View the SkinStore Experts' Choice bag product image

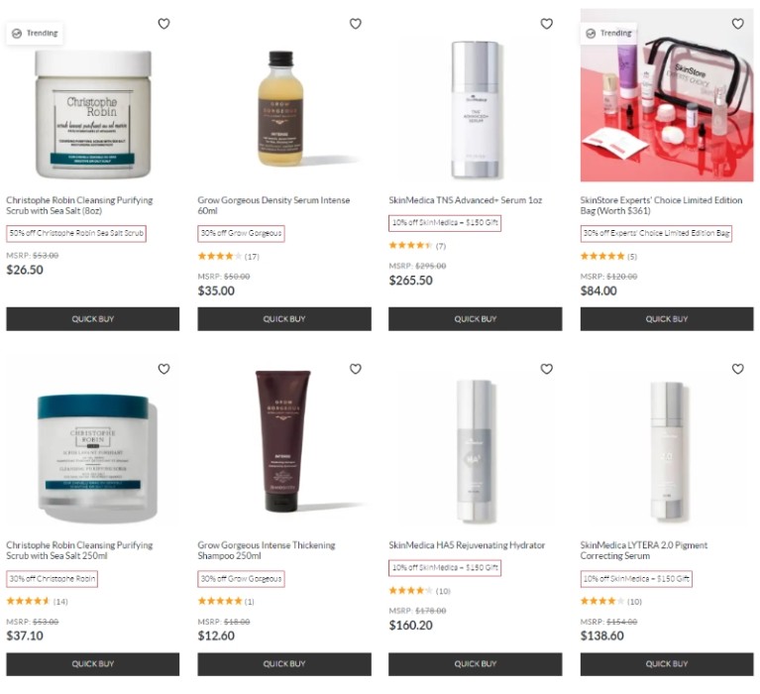[667, 95]
